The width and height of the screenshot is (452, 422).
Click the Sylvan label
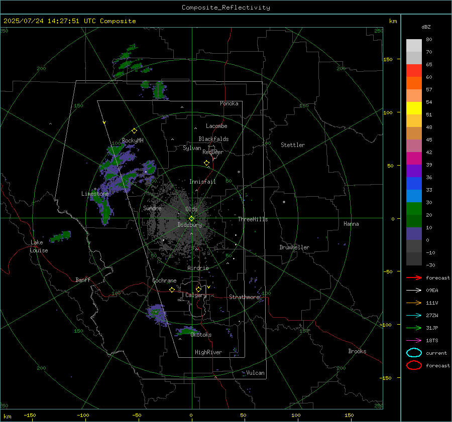192,148
